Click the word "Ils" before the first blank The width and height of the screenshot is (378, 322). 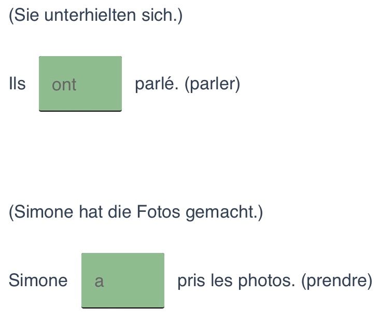17,84
